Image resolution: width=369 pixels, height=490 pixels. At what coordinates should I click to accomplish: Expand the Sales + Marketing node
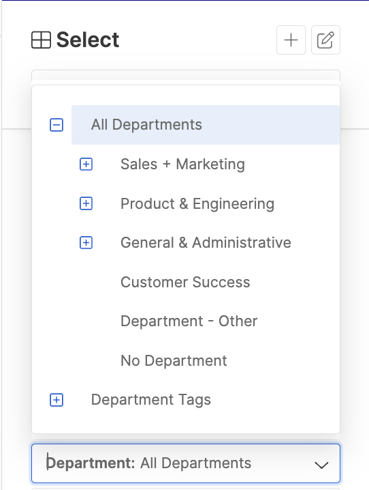86,164
